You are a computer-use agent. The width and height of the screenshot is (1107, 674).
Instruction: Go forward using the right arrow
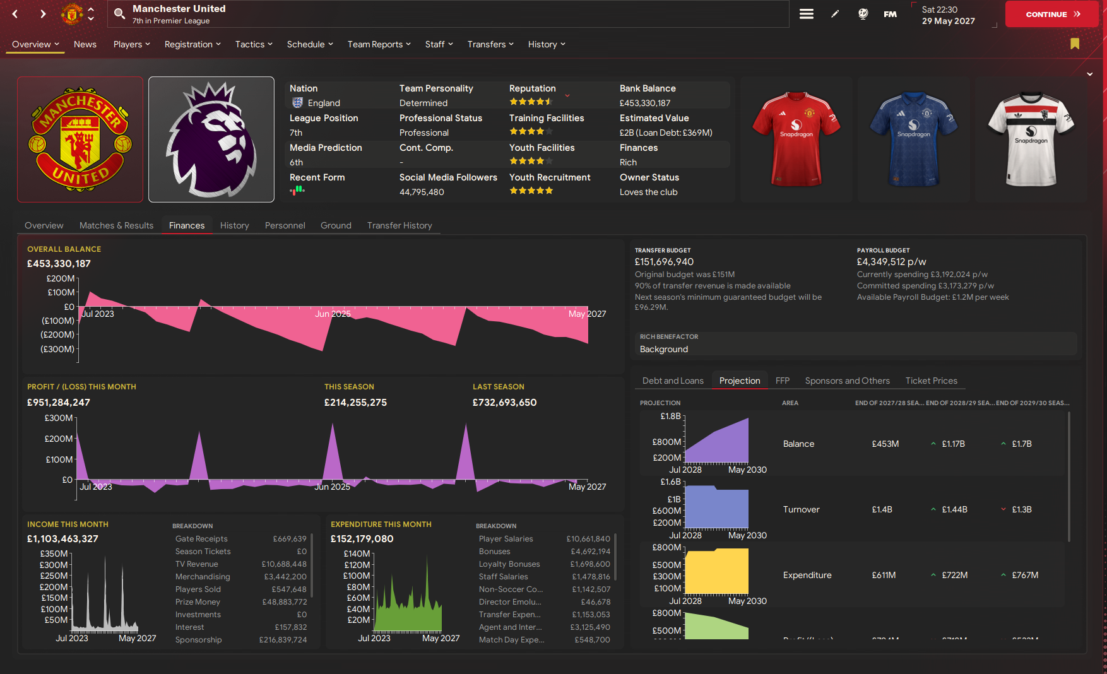(43, 14)
